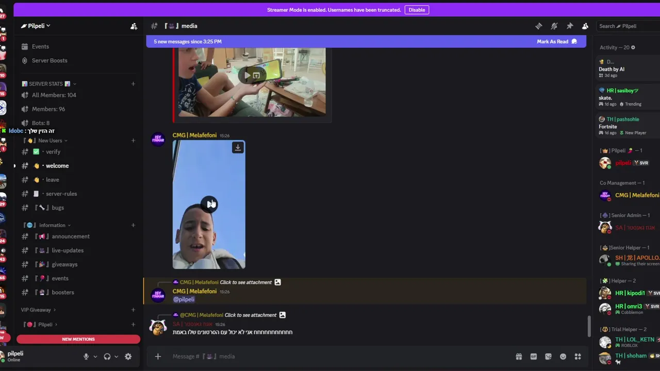The height and width of the screenshot is (371, 660).
Task: Open the boosters channel
Action: [77, 292]
